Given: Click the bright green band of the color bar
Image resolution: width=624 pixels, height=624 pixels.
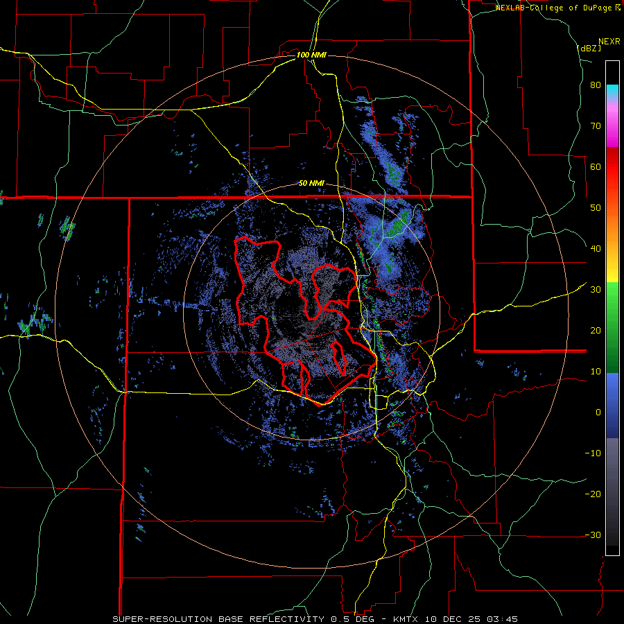Looking at the screenshot, I should coord(612,302).
